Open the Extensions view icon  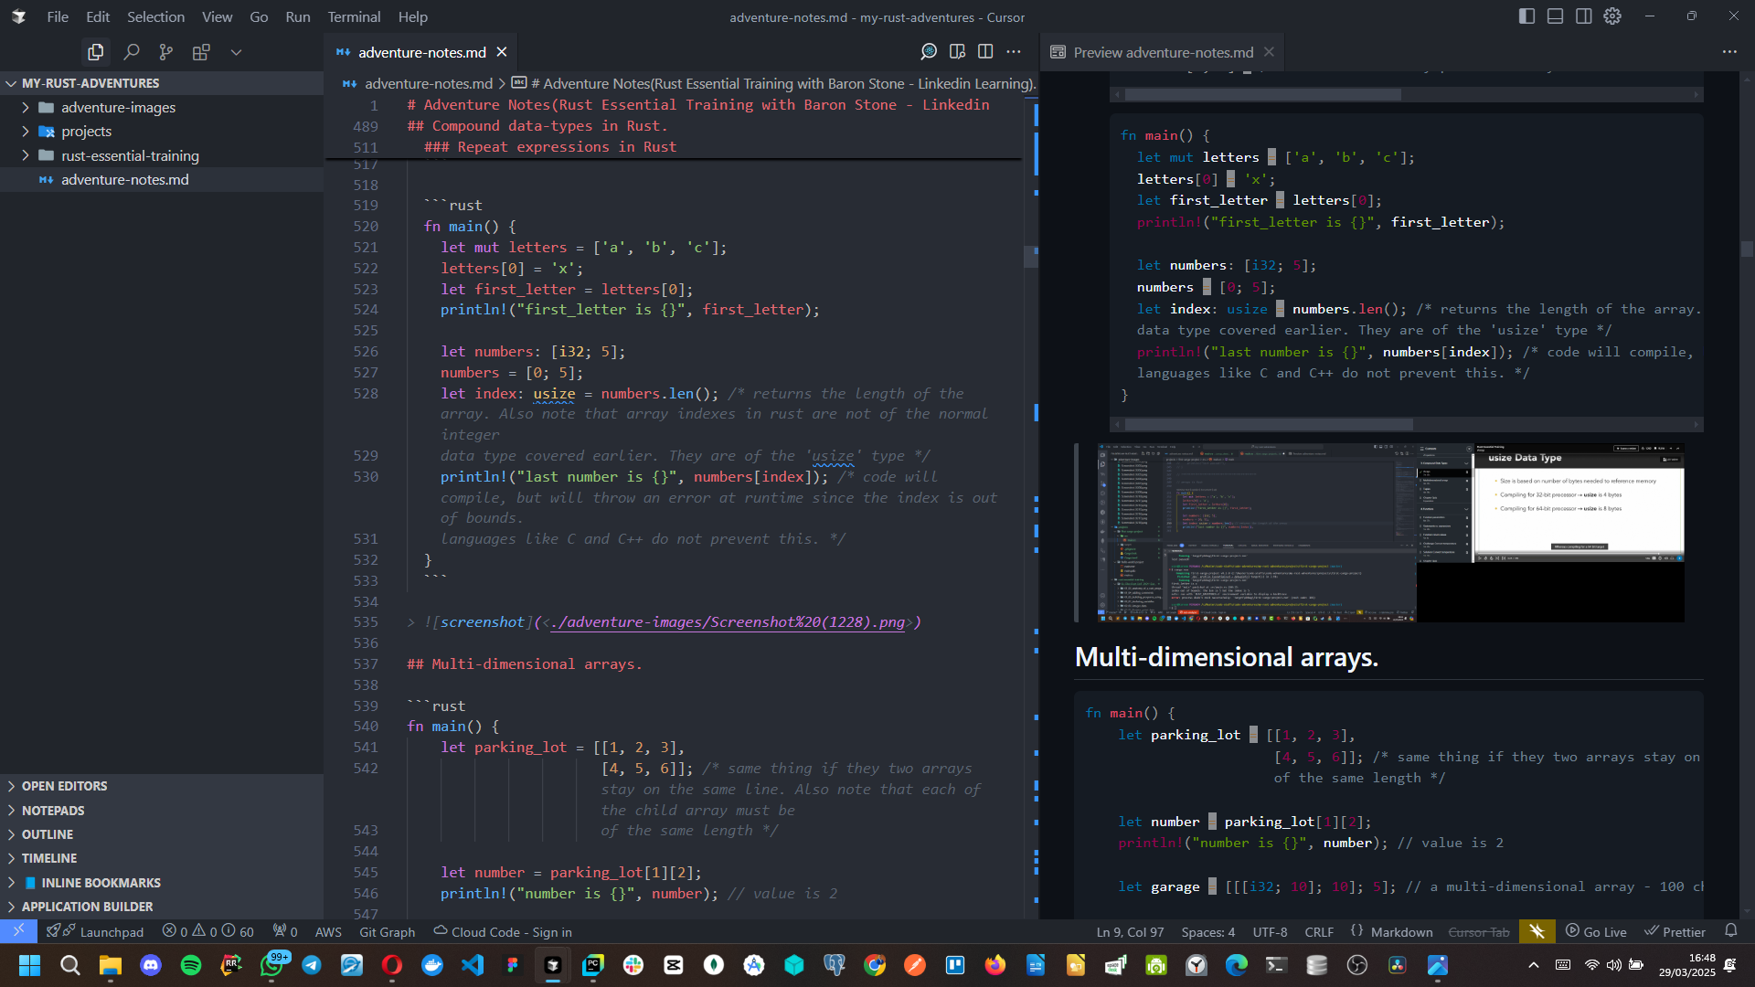click(x=201, y=52)
